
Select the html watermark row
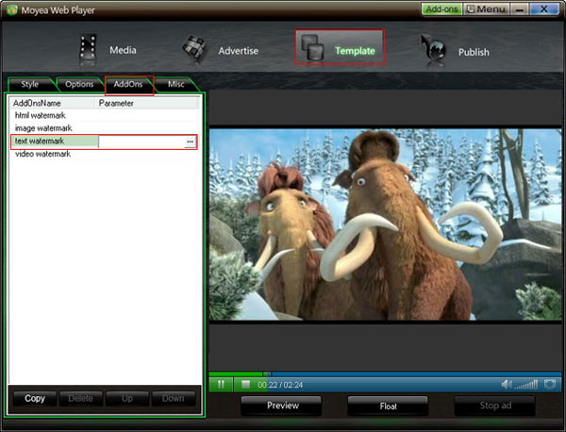click(x=104, y=115)
